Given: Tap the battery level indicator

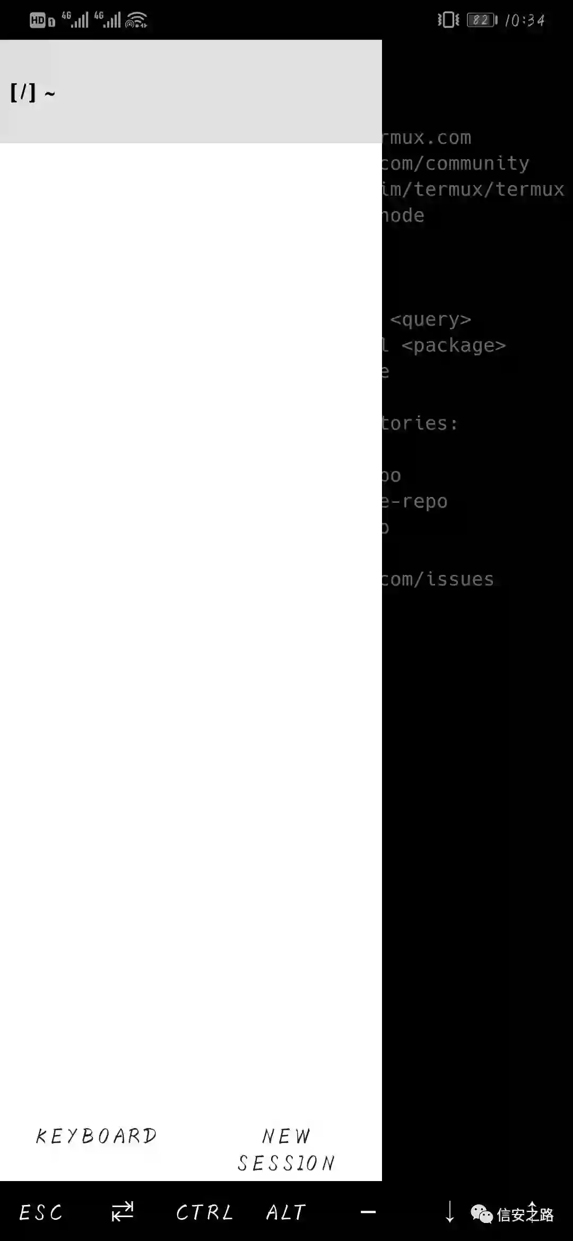Looking at the screenshot, I should pos(482,20).
